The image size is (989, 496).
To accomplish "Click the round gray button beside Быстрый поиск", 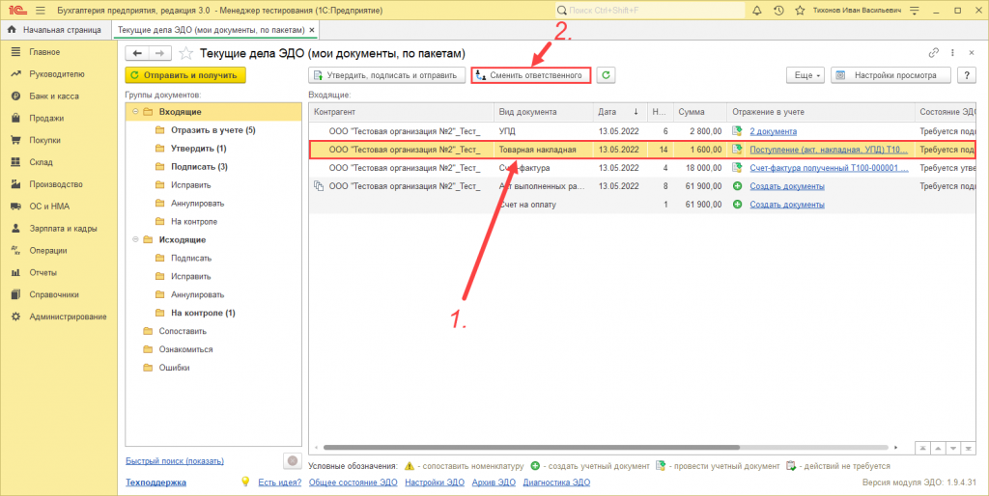I will coord(292,460).
